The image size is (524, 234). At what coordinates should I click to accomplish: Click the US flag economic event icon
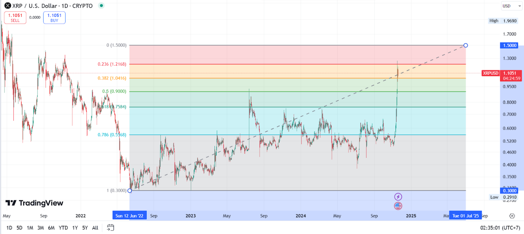point(398,206)
